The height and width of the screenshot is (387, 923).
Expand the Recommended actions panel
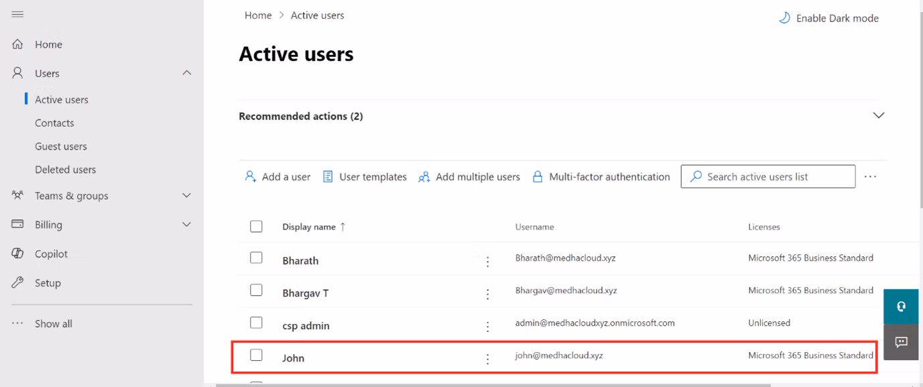click(x=878, y=115)
